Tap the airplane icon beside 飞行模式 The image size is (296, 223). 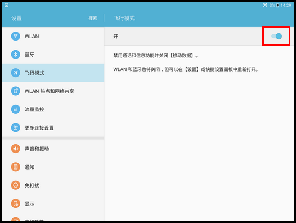(16, 73)
